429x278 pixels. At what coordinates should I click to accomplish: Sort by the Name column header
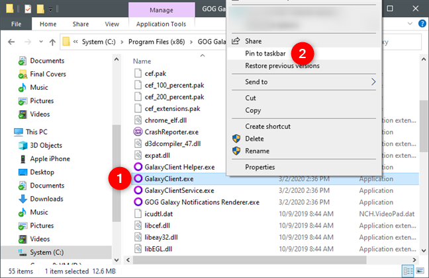[142, 61]
